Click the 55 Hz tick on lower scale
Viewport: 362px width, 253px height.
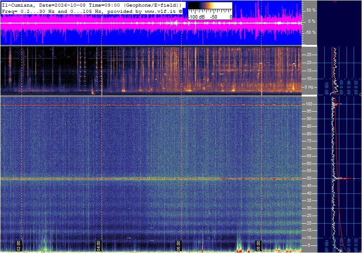coord(309,171)
